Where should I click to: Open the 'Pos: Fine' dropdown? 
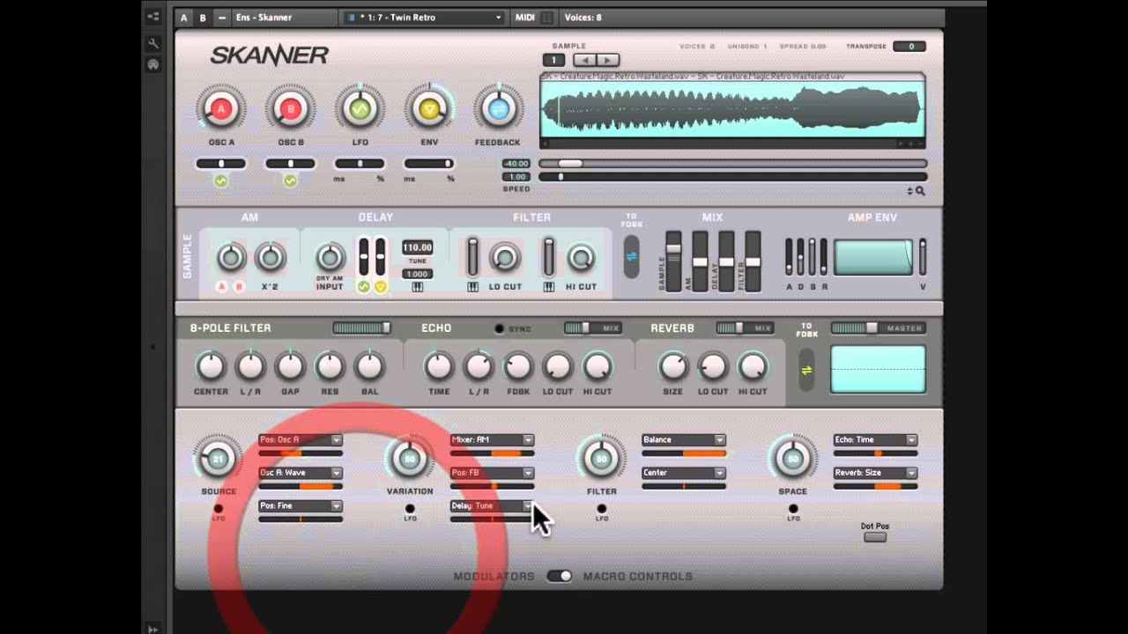pyautogui.click(x=301, y=506)
